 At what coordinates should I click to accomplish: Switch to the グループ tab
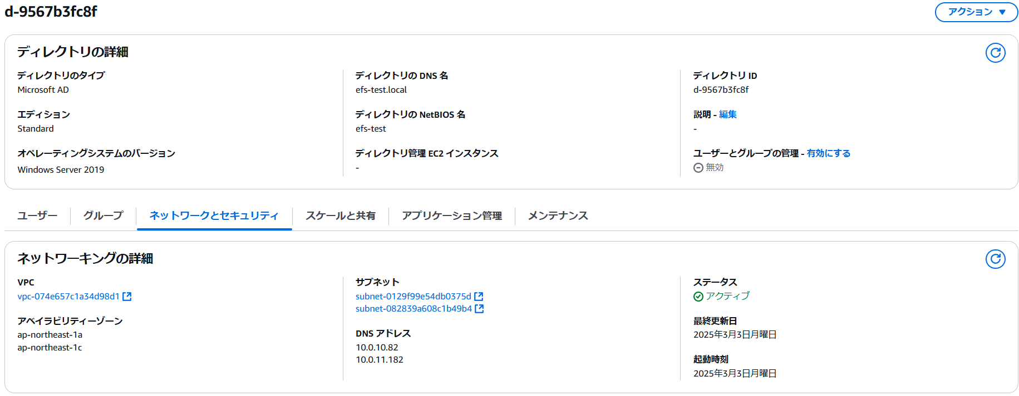coord(104,215)
